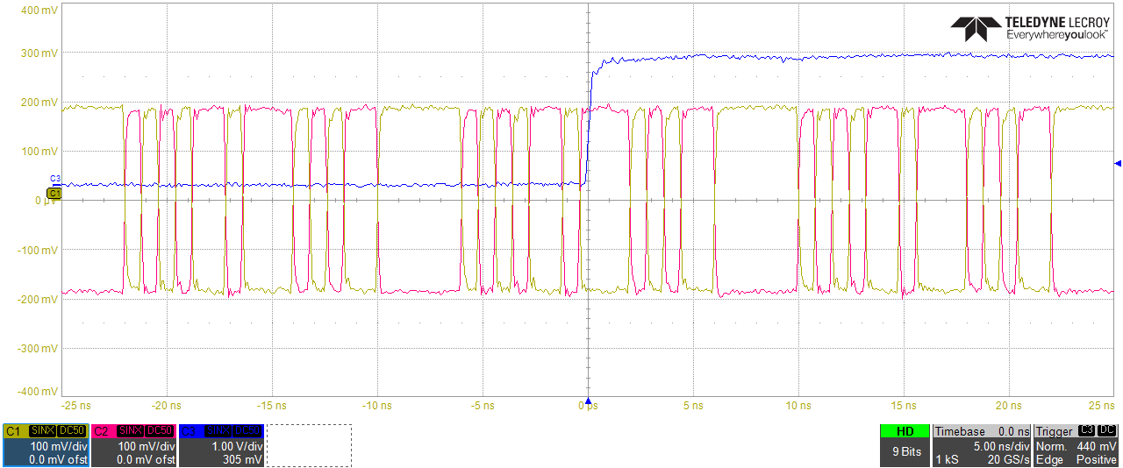Screen dimensions: 1123x468
Task: Click the C3 source badge in Trigger box
Action: click(x=1087, y=431)
